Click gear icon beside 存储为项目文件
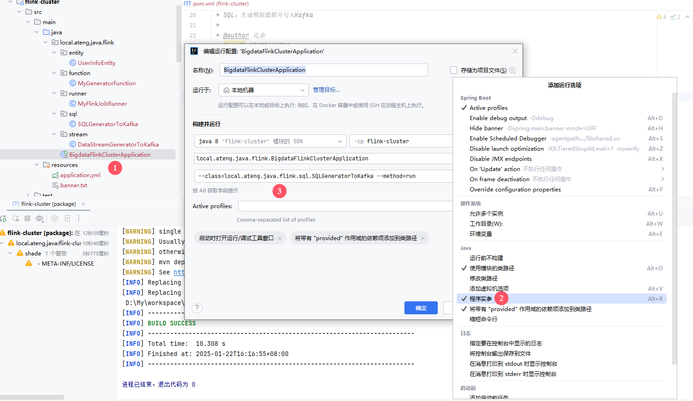The width and height of the screenshot is (693, 401). coord(512,70)
